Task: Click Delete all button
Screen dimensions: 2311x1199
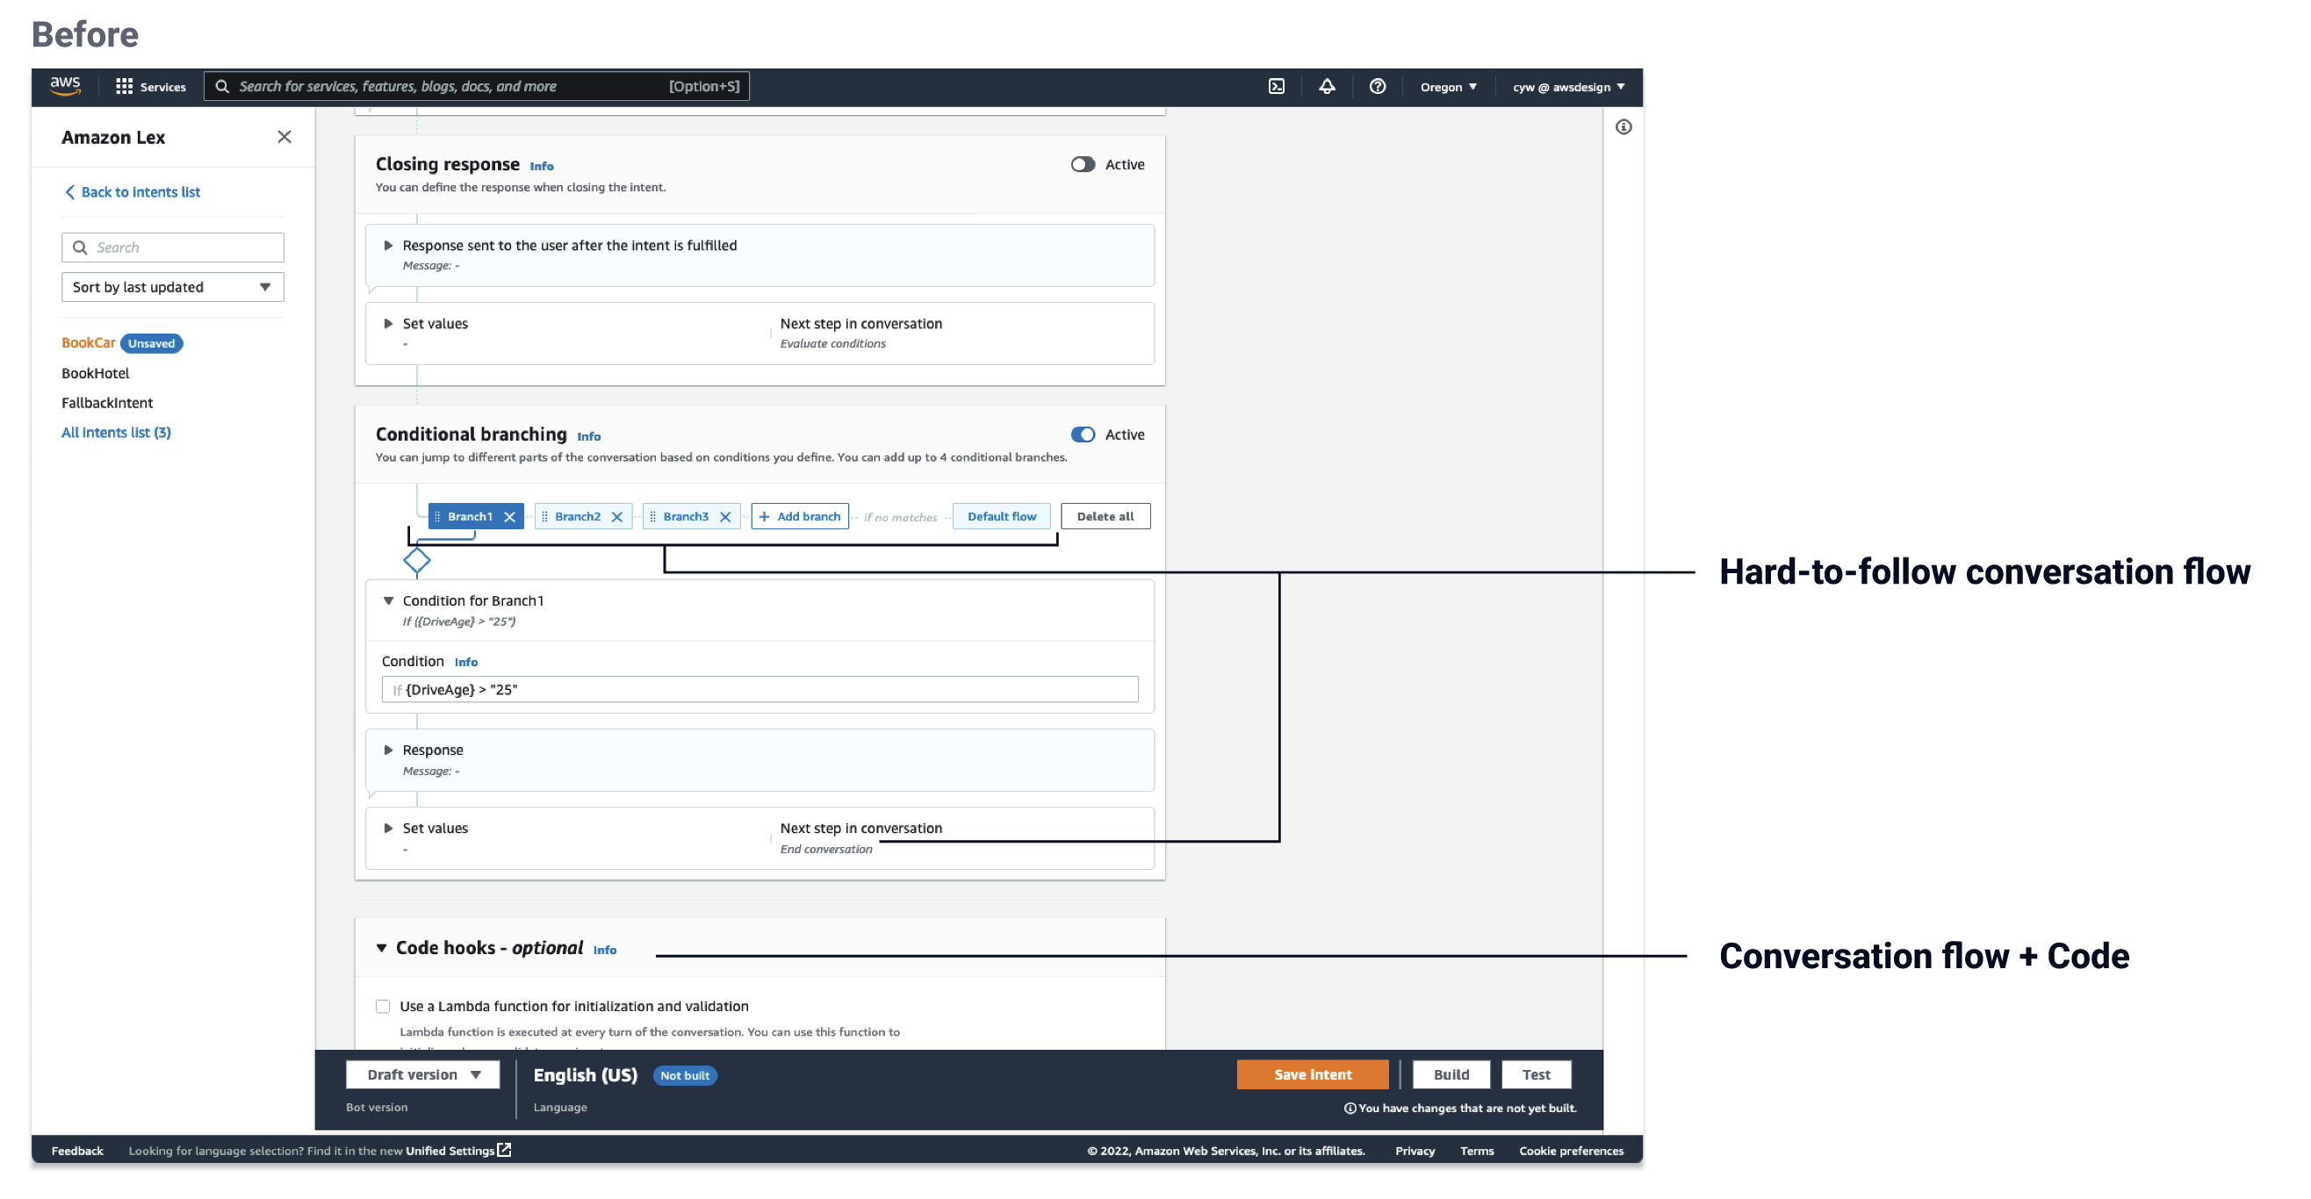Action: click(1105, 518)
